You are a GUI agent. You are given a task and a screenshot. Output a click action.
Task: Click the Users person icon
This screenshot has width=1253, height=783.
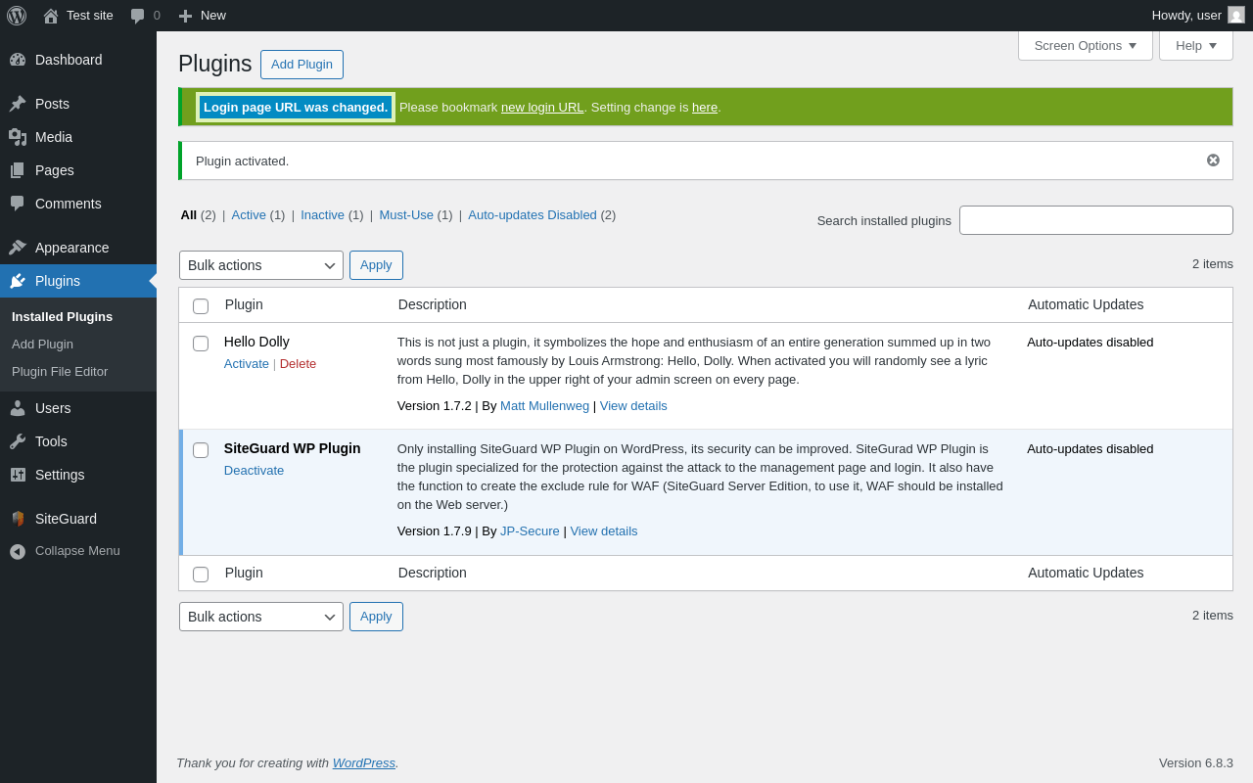pos(18,408)
